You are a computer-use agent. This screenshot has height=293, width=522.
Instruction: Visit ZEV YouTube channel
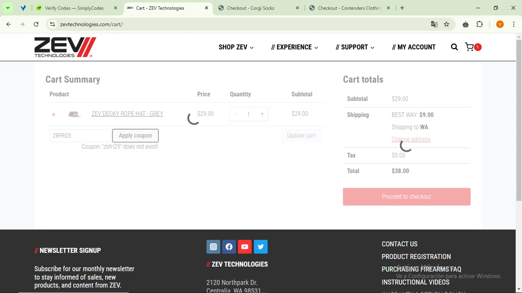click(245, 247)
